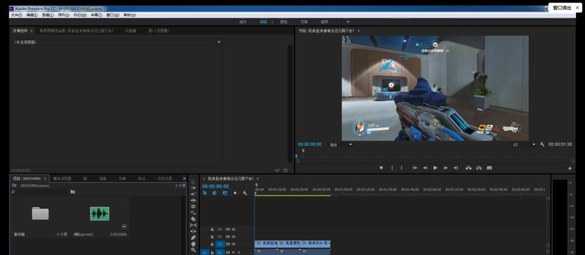The width and height of the screenshot is (585, 255).
Task: Open timeline display settings wrench
Action: click(245, 193)
